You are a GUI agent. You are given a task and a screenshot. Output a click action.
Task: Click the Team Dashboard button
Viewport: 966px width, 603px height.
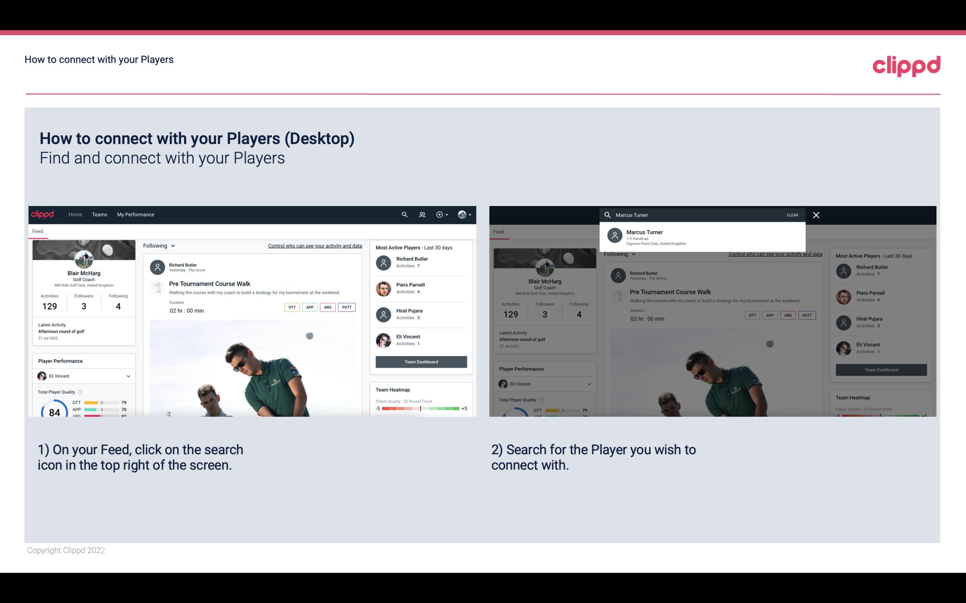coord(421,361)
